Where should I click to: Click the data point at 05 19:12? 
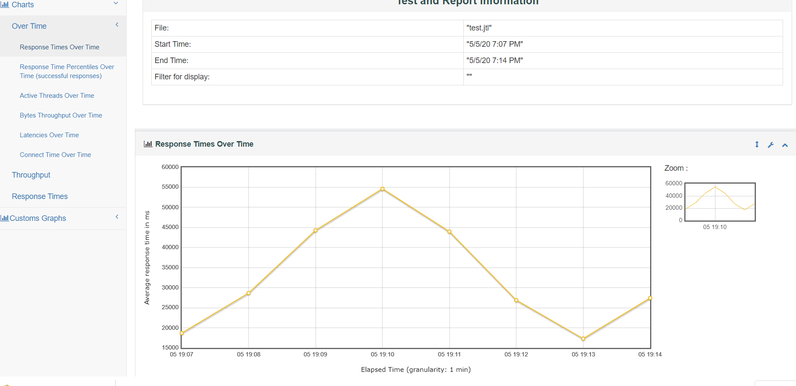(x=516, y=300)
